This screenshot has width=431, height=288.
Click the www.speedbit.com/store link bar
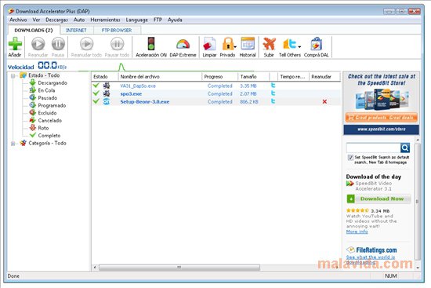click(x=382, y=129)
